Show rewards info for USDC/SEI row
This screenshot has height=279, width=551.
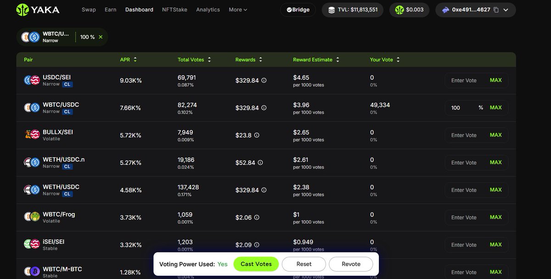point(264,80)
